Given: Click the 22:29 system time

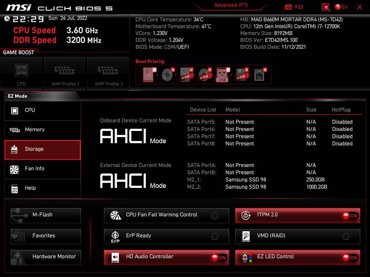Looking at the screenshot, I should (x=28, y=19).
